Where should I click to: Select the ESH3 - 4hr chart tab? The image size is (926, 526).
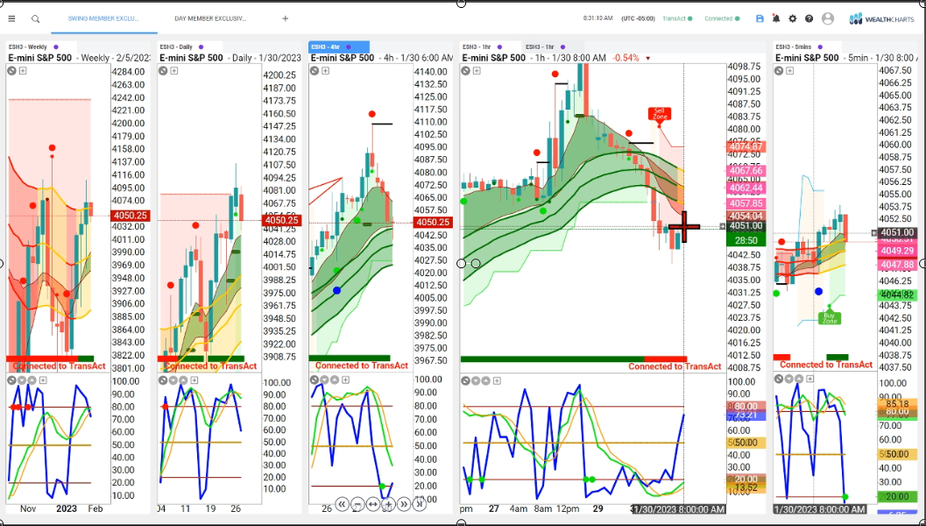[339, 46]
